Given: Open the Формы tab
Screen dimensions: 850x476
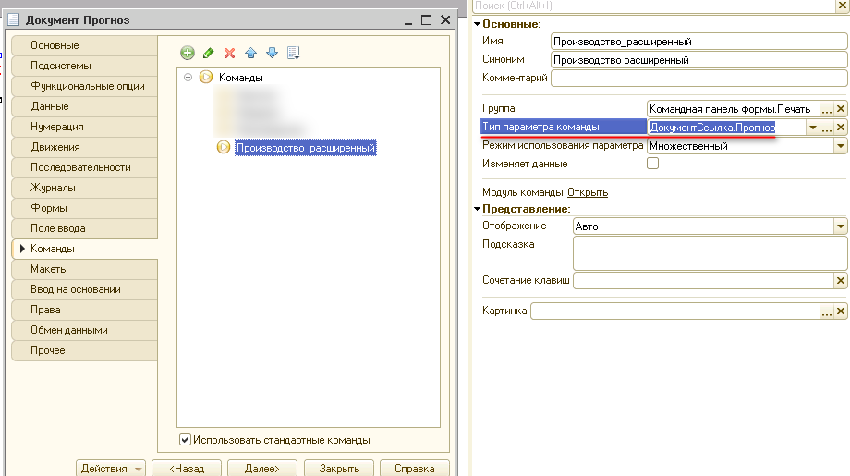Looking at the screenshot, I should tap(49, 208).
